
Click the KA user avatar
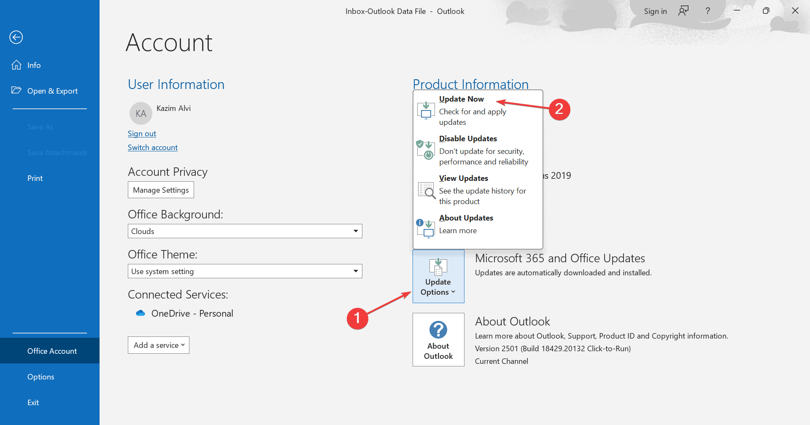141,113
